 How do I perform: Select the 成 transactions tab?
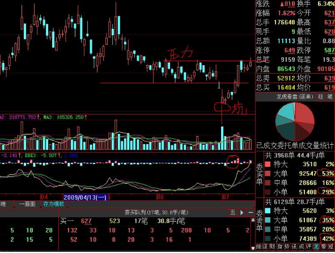pyautogui.click(x=302, y=247)
